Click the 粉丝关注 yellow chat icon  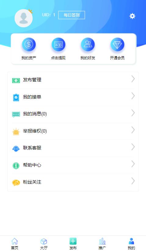[x=16, y=183]
